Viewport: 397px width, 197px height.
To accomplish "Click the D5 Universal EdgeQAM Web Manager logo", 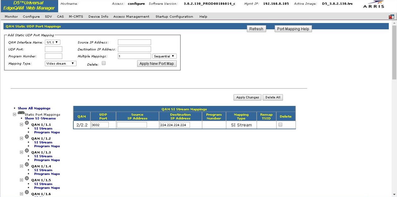I will pos(29,6).
